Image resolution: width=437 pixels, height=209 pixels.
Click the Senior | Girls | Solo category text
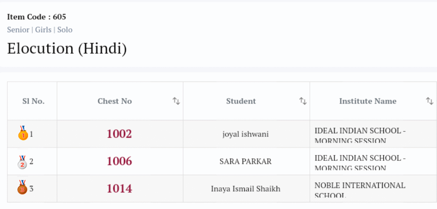40,30
